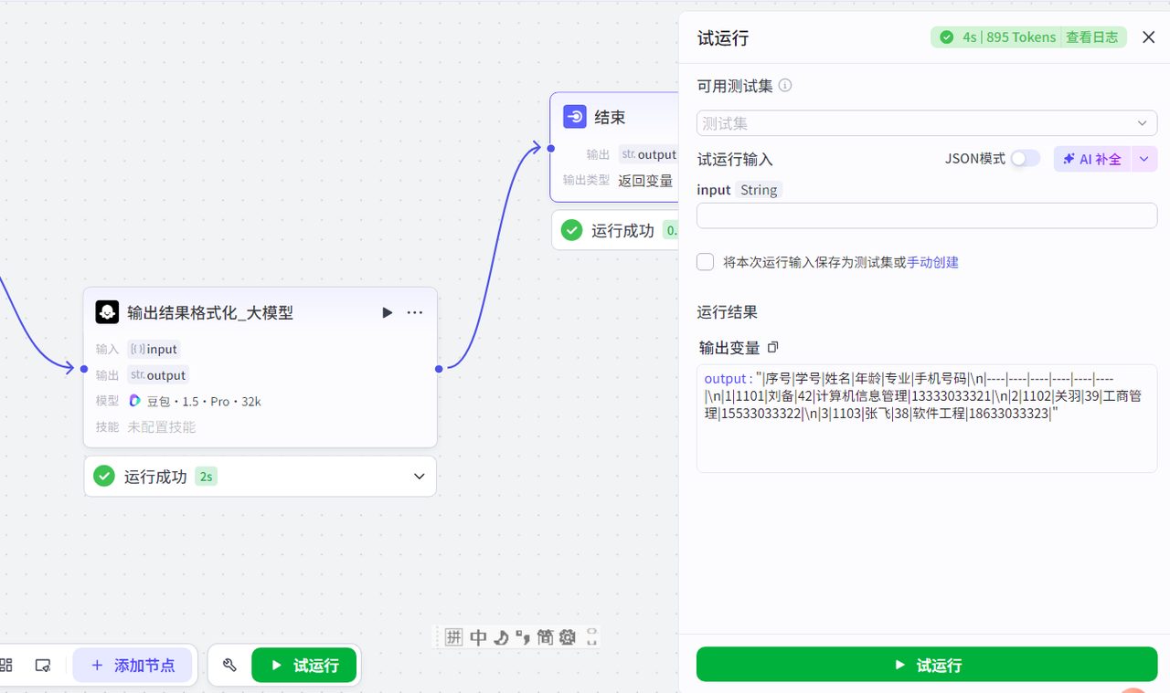Open the wrench debug tool in bottom toolbar

click(x=229, y=666)
